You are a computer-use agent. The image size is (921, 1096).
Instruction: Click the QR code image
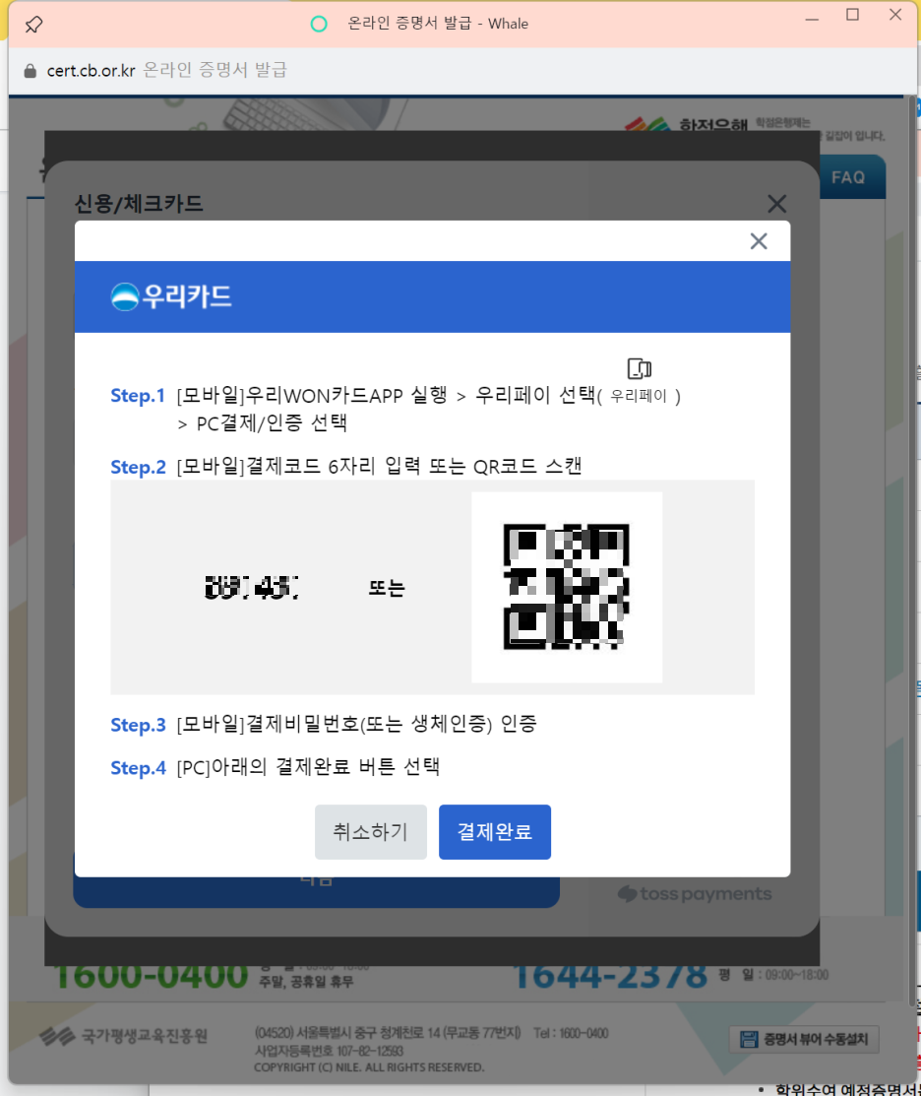[x=567, y=587]
